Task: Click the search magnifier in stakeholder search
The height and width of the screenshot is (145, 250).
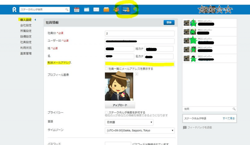Action: (x=67, y=10)
